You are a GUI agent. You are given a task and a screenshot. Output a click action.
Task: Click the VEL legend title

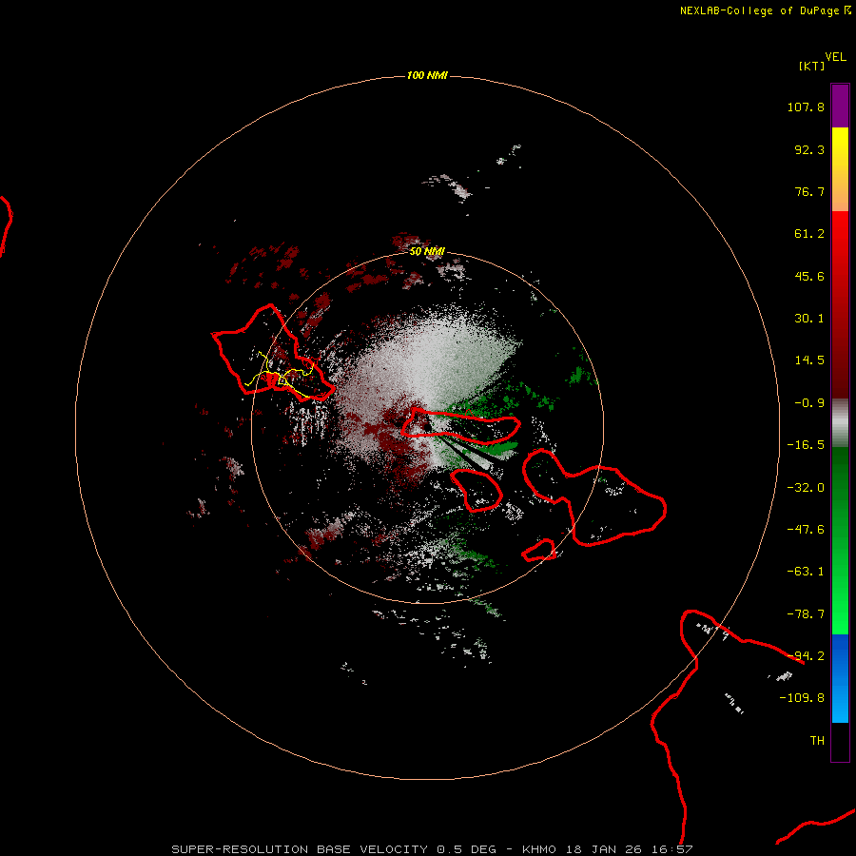(x=835, y=57)
